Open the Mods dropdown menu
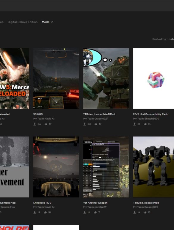The height and width of the screenshot is (230, 174). coord(47,22)
